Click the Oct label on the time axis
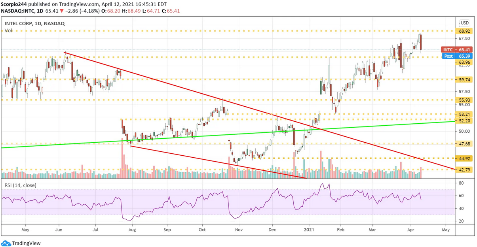The height and width of the screenshot is (247, 477). tap(202, 229)
